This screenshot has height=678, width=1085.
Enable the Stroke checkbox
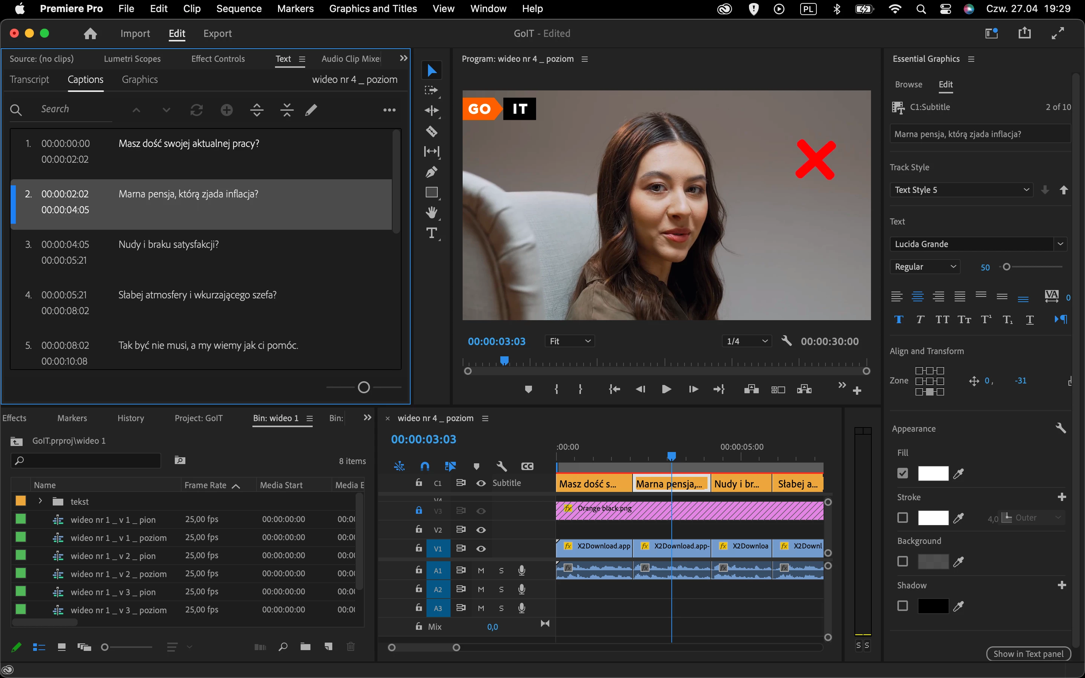click(x=903, y=518)
